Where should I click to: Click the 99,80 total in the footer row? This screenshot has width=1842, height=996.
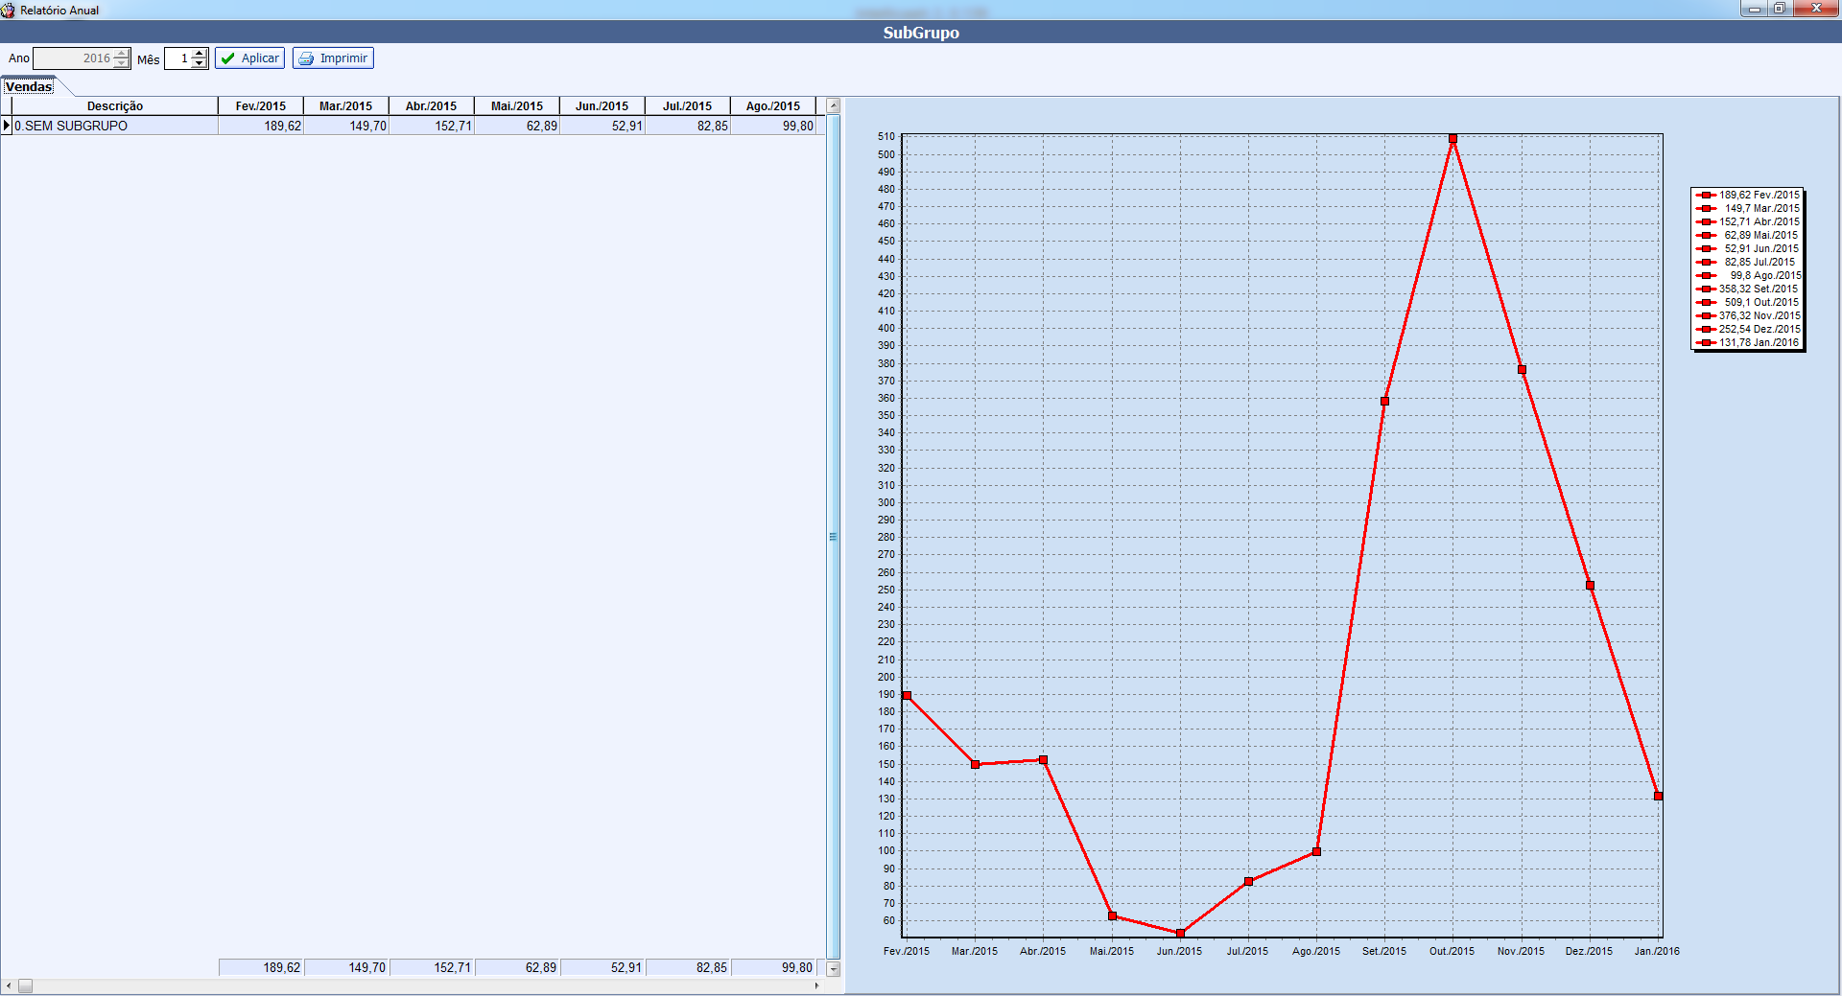[773, 968]
